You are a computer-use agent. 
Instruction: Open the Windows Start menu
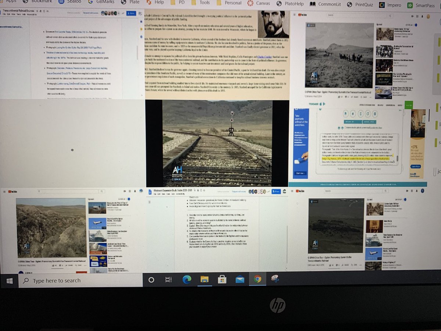(10, 280)
